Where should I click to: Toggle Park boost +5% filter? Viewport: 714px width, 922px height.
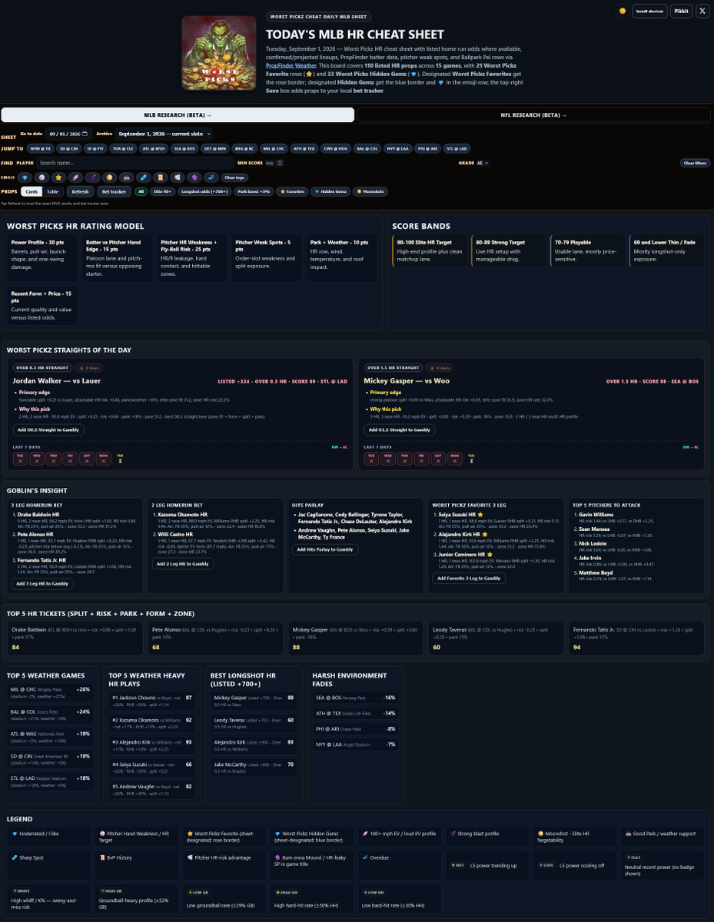click(254, 191)
